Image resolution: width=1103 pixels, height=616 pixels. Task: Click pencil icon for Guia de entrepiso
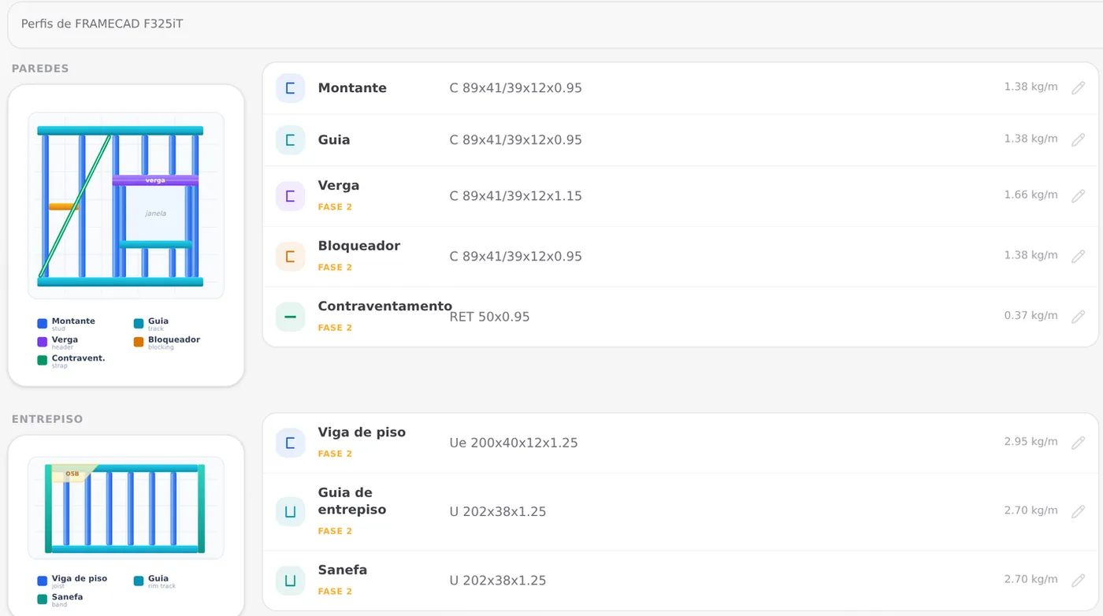pyautogui.click(x=1078, y=512)
